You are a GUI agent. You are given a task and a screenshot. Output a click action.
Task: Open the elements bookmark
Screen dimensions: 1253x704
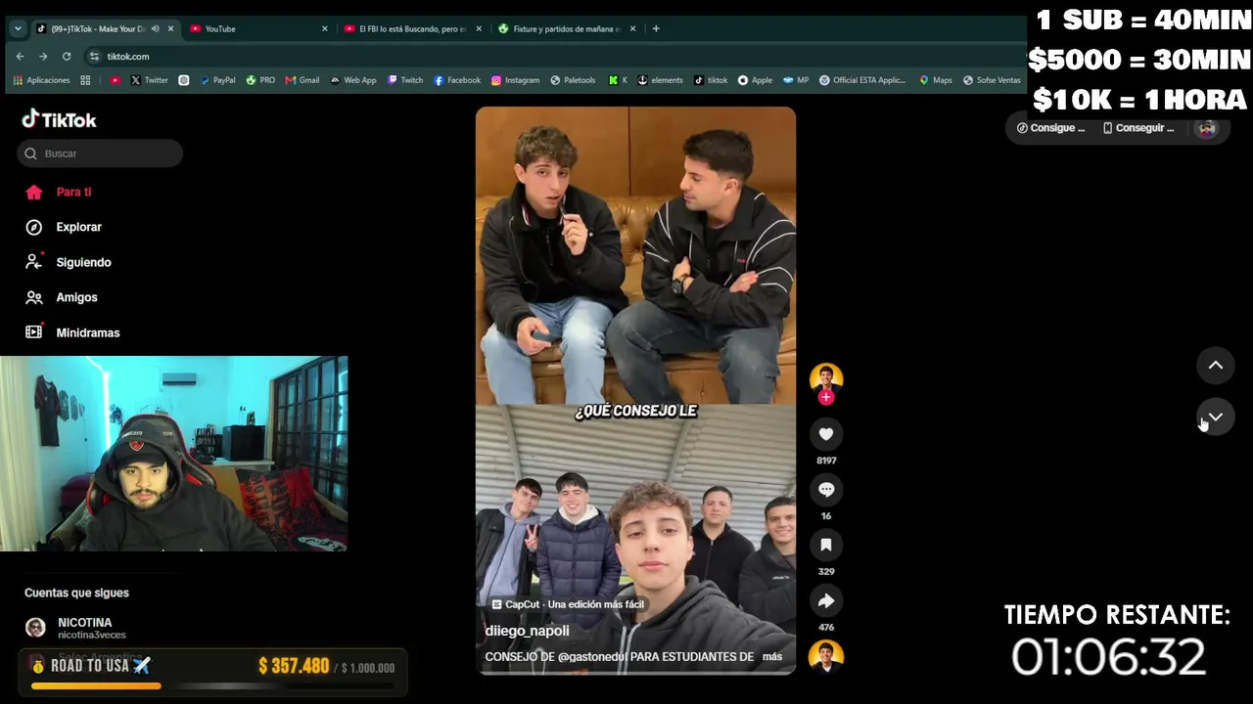pyautogui.click(x=661, y=80)
